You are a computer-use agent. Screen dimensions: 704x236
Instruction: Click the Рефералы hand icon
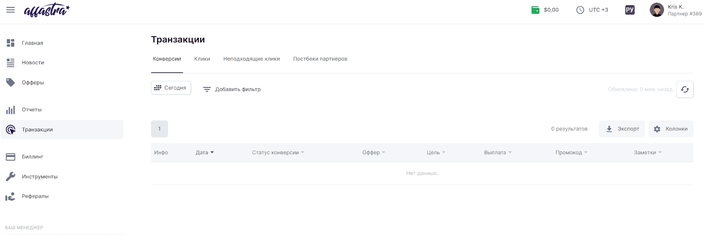point(11,196)
